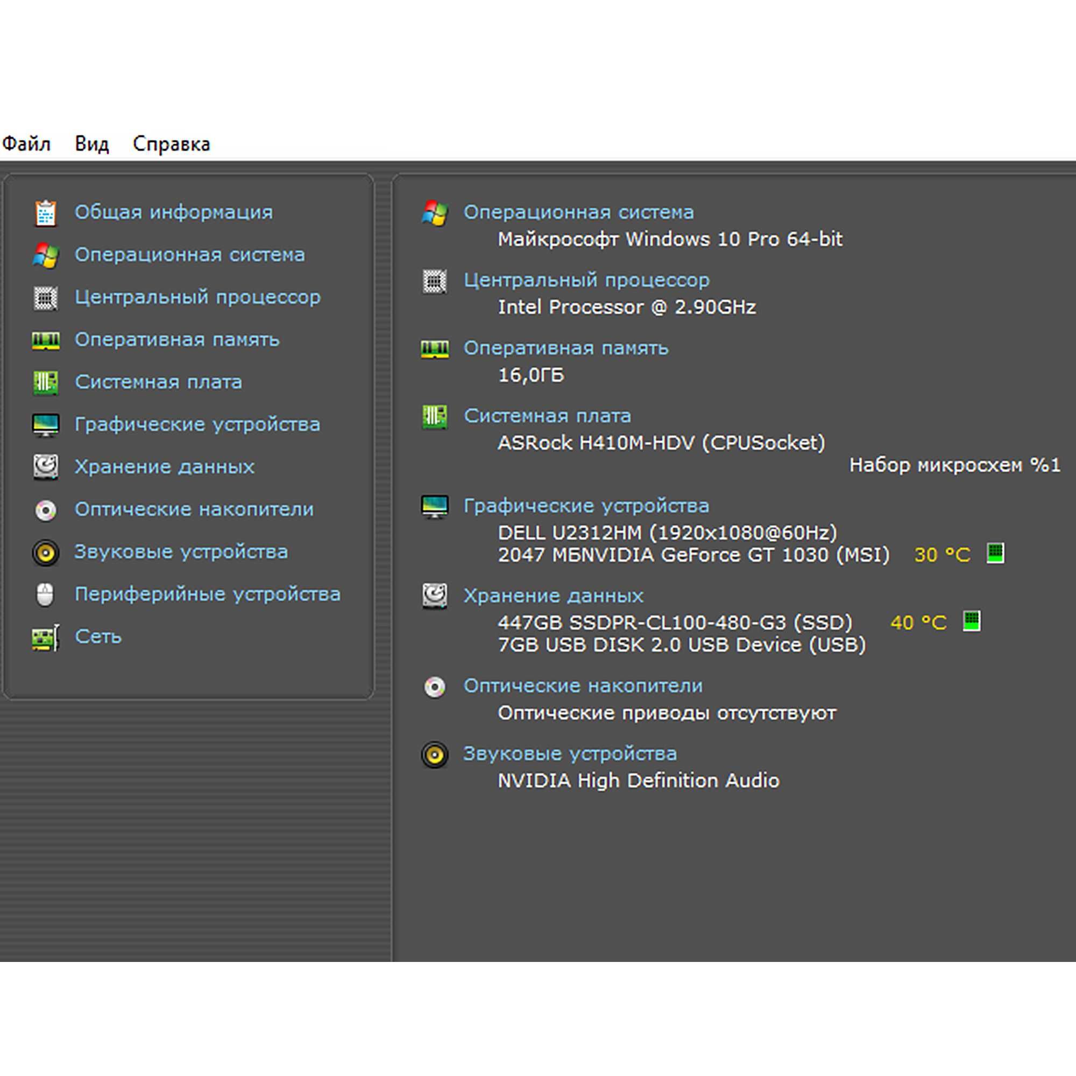
Task: Click the Майкрософт Windows 10 Pro 64-bit text
Action: 670,239
